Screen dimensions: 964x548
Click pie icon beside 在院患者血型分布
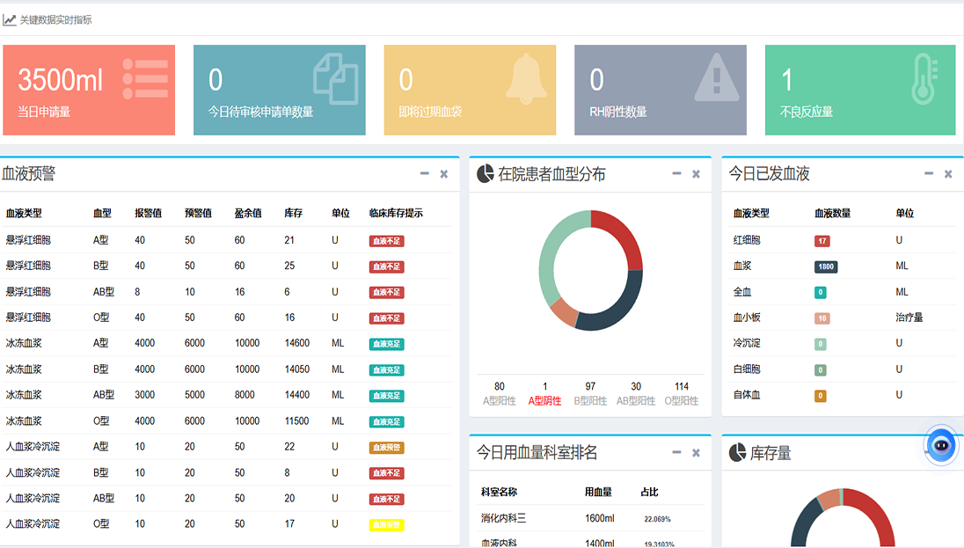pos(486,174)
